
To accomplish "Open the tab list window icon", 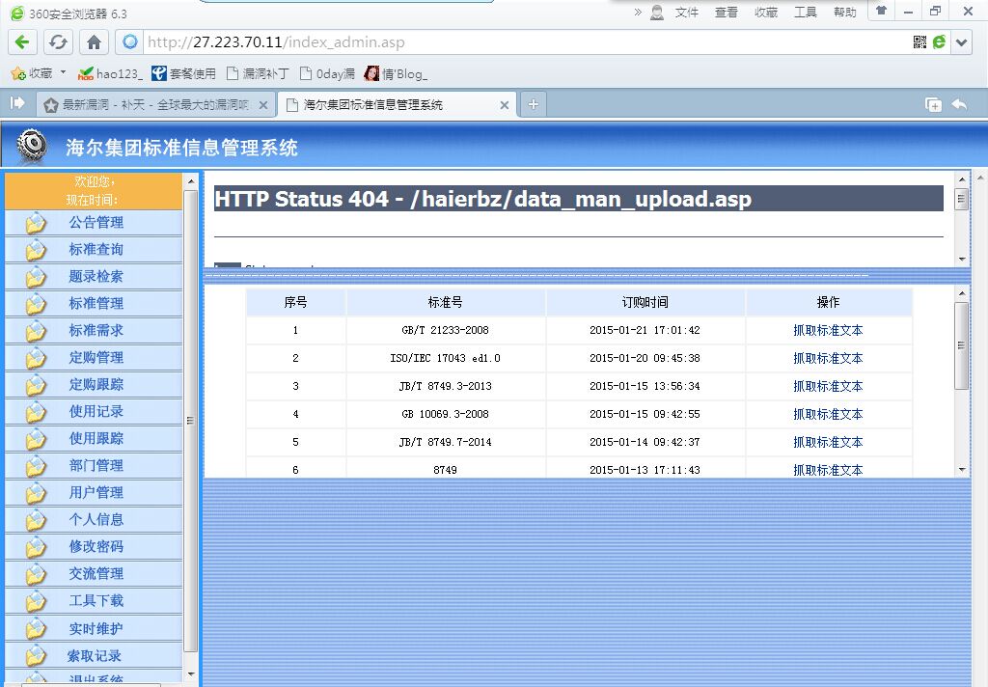I will click(933, 104).
